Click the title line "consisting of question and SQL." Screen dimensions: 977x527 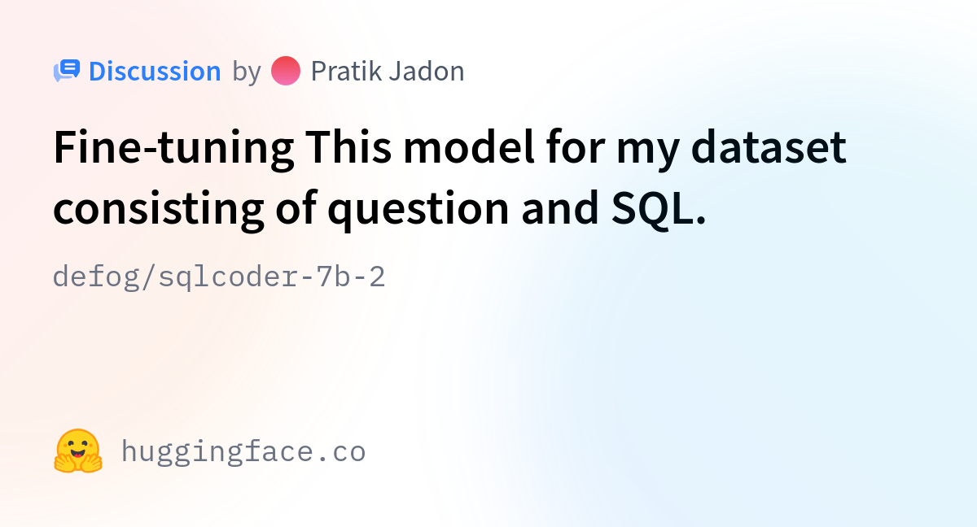click(x=380, y=211)
